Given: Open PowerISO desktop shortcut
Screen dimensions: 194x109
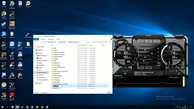Looking at the screenshot, I should click(x=28, y=4).
